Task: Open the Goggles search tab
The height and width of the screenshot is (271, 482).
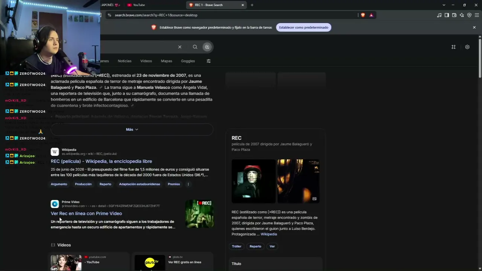Action: (188, 61)
